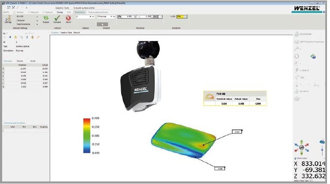
Task: Open the Edit ribbon tab
Action: click(x=69, y=12)
